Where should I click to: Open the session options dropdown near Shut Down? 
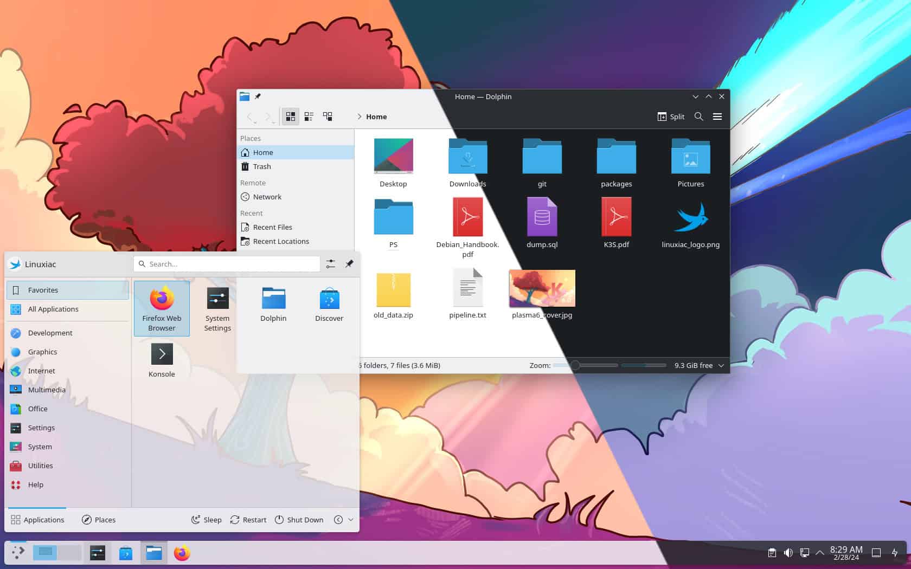click(350, 519)
